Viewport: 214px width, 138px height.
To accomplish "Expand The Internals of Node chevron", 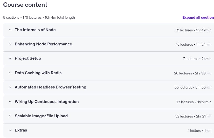I will click(10, 30).
